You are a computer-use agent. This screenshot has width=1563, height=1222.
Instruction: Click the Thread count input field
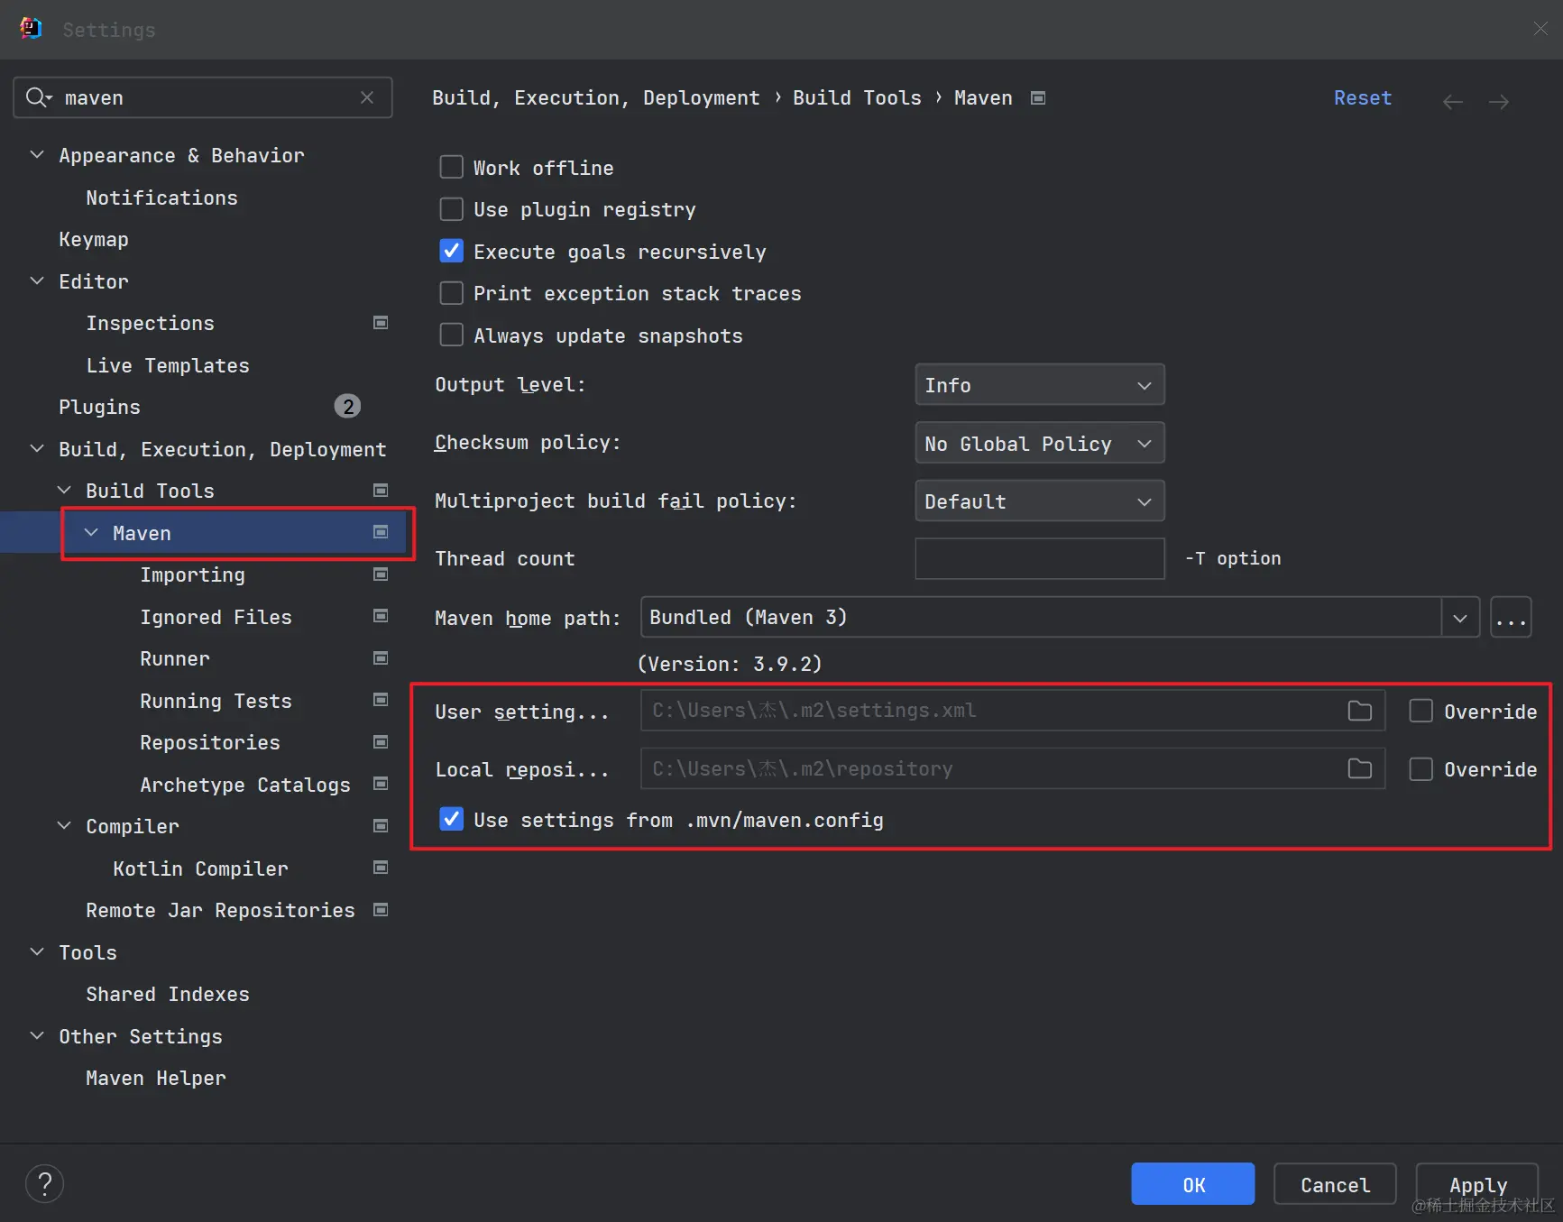[1040, 558]
